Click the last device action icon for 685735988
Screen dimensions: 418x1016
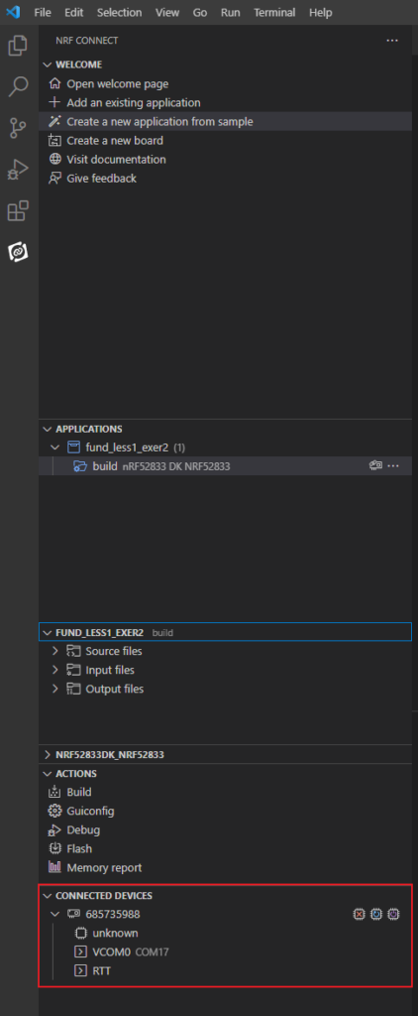tap(393, 914)
